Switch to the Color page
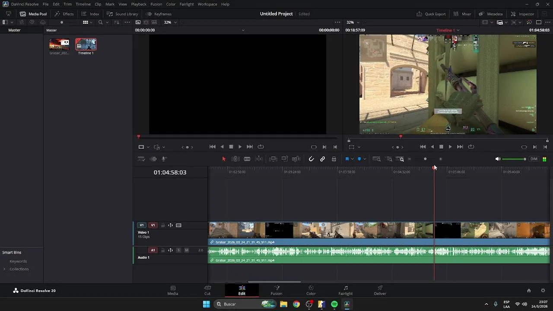Image resolution: width=553 pixels, height=311 pixels. (x=311, y=290)
